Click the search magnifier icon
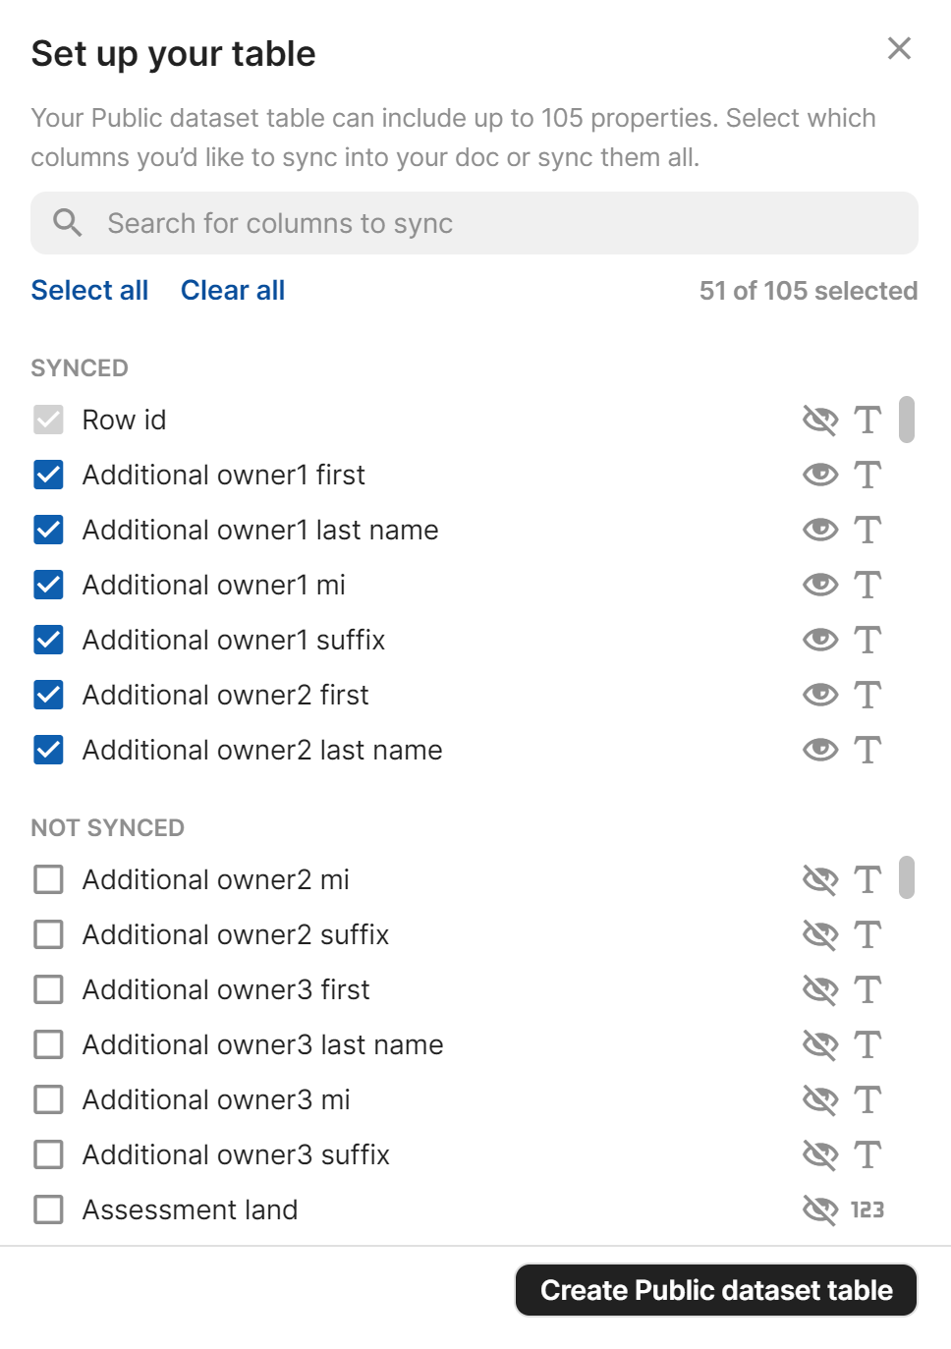The height and width of the screenshot is (1349, 951). click(66, 223)
